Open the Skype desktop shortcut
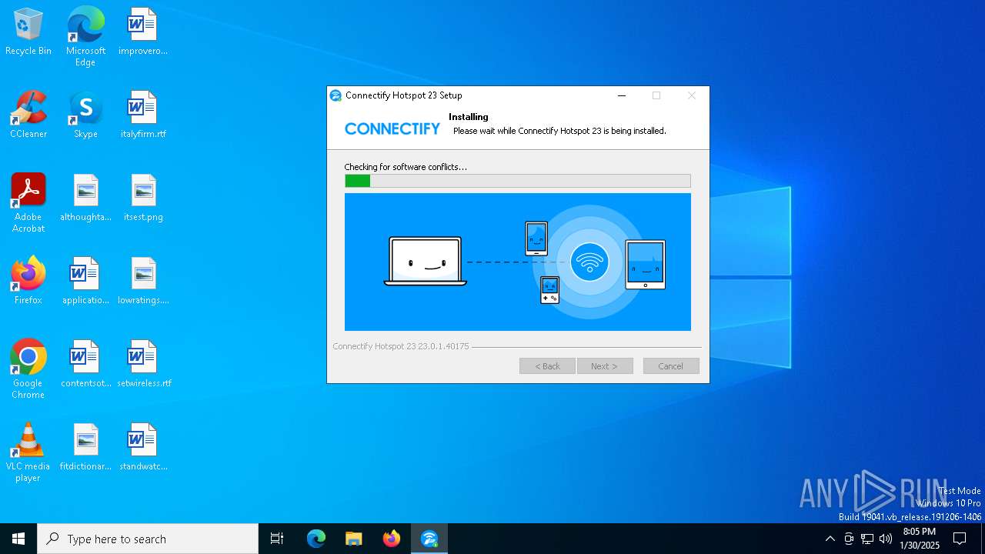Image resolution: width=985 pixels, height=554 pixels. click(x=85, y=115)
